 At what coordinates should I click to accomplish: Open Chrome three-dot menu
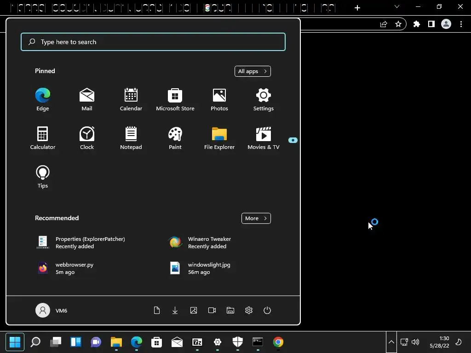(461, 24)
